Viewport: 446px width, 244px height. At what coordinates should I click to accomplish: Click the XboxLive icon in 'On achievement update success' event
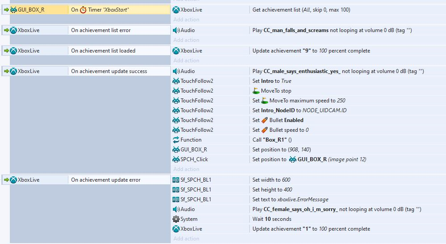pyautogui.click(x=13, y=71)
